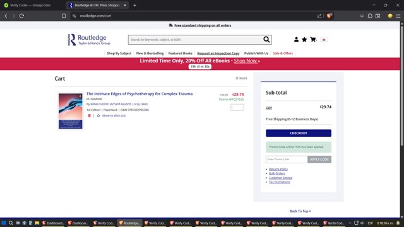Open the shopping cart icon

(x=313, y=40)
